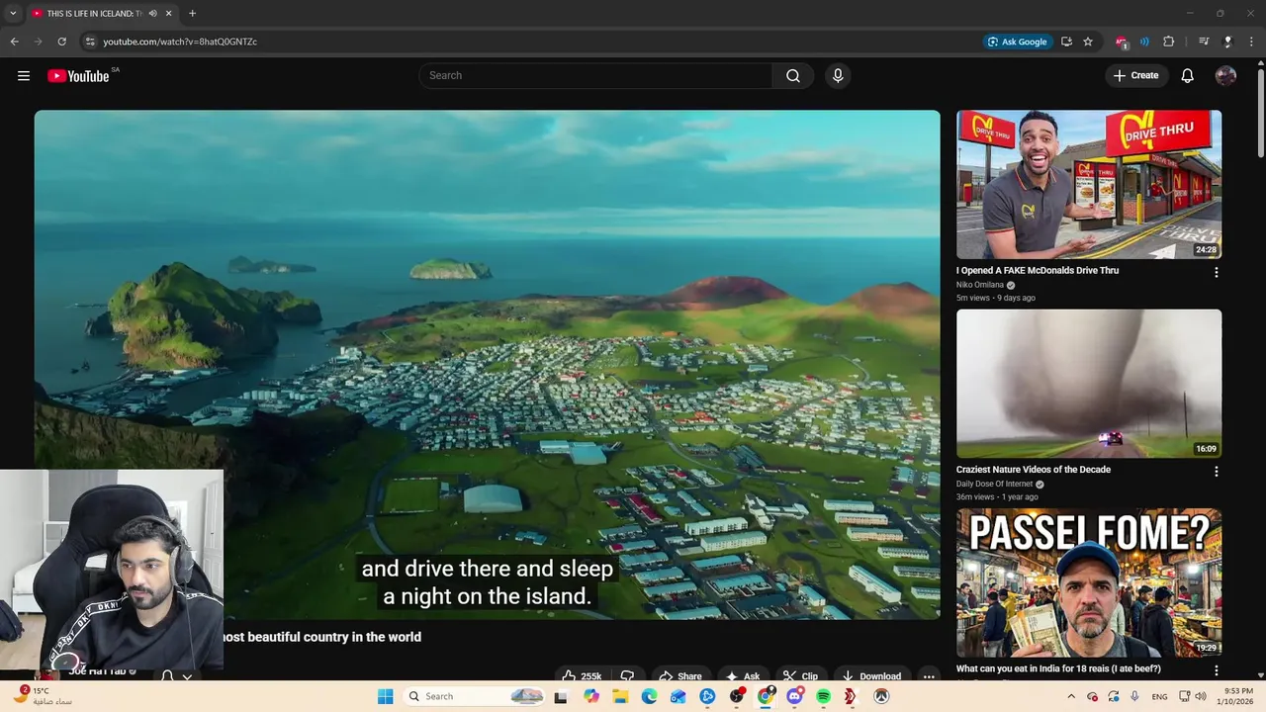Screen dimensions: 1266x712
Task: Open YouTube notifications bell
Action: [x=1188, y=76]
